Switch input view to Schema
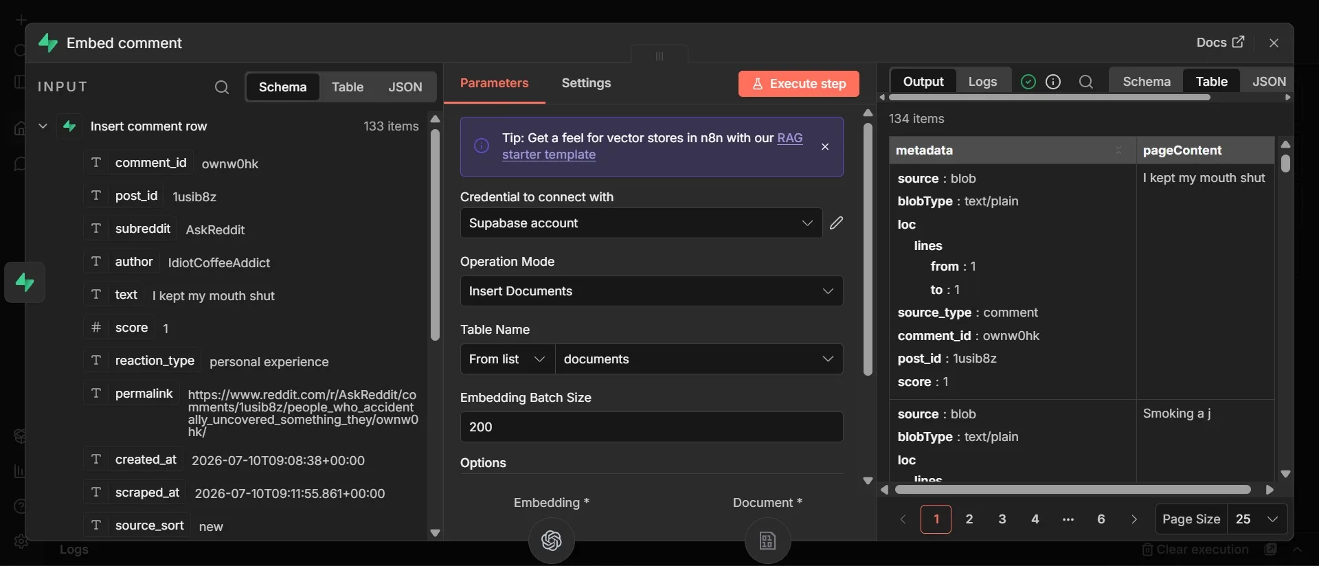 [282, 87]
